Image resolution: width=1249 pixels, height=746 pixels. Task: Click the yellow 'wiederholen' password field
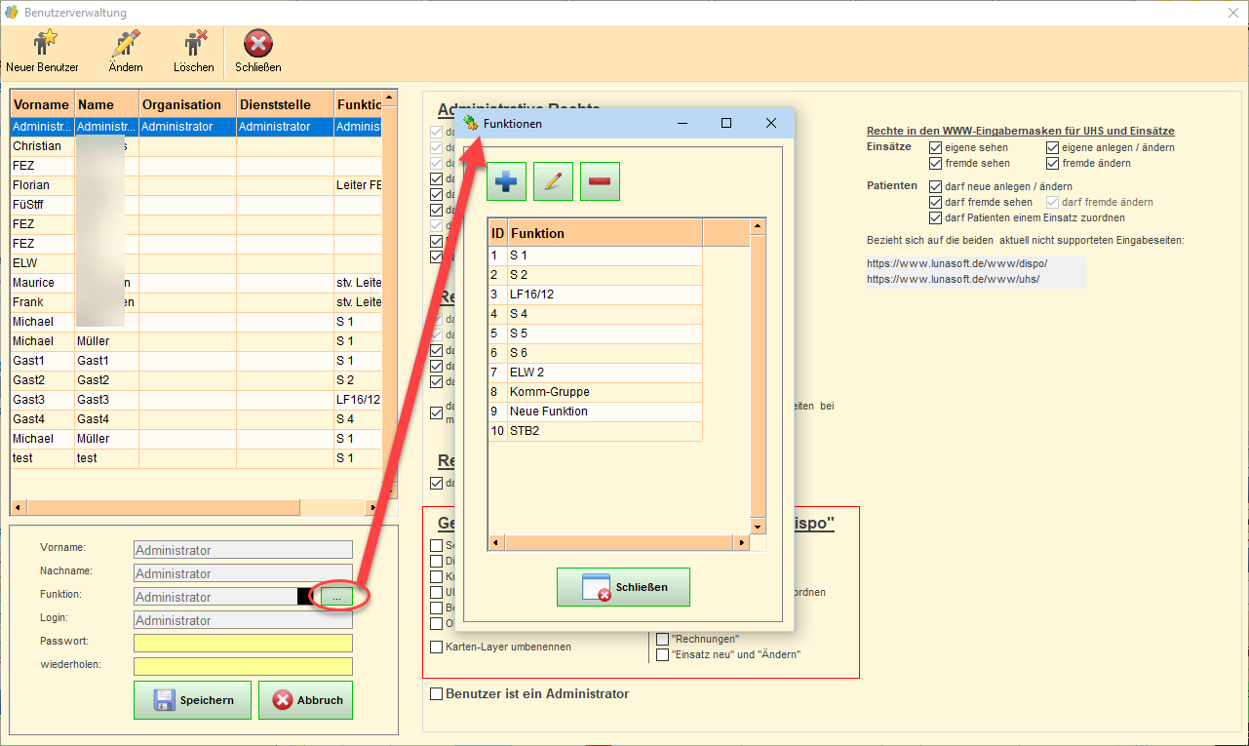[x=243, y=667]
